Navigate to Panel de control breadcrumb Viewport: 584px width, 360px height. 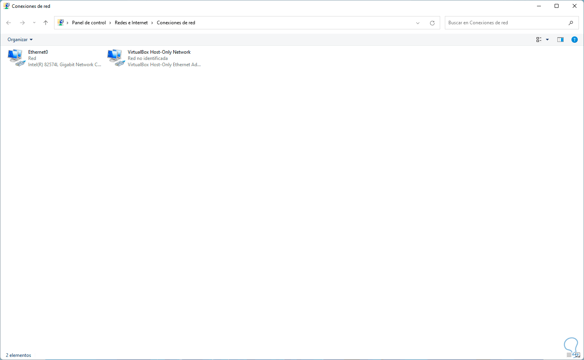coord(89,23)
